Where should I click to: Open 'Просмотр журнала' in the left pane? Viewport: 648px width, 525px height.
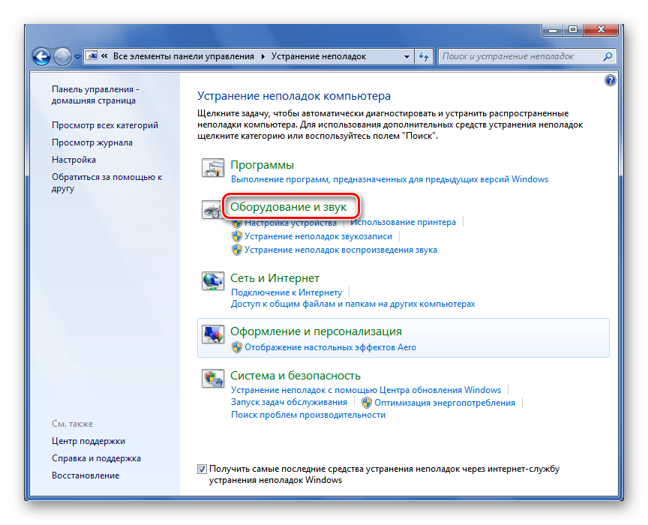(92, 142)
